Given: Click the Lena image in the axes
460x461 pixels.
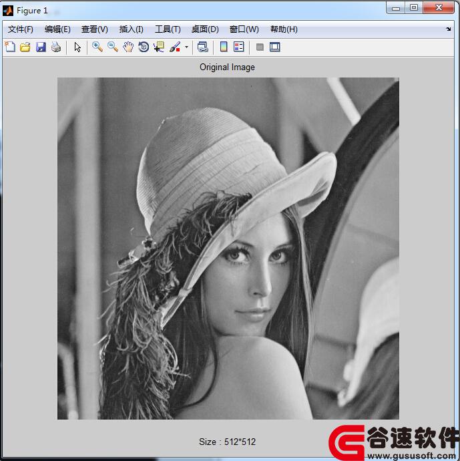Looking at the screenshot, I should click(228, 249).
